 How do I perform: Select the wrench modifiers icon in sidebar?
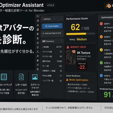(38, 56)
